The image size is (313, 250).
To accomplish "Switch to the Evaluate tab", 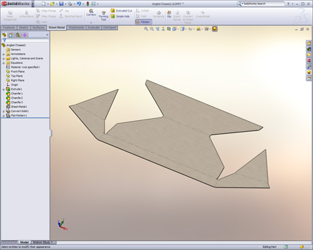I will click(94, 27).
